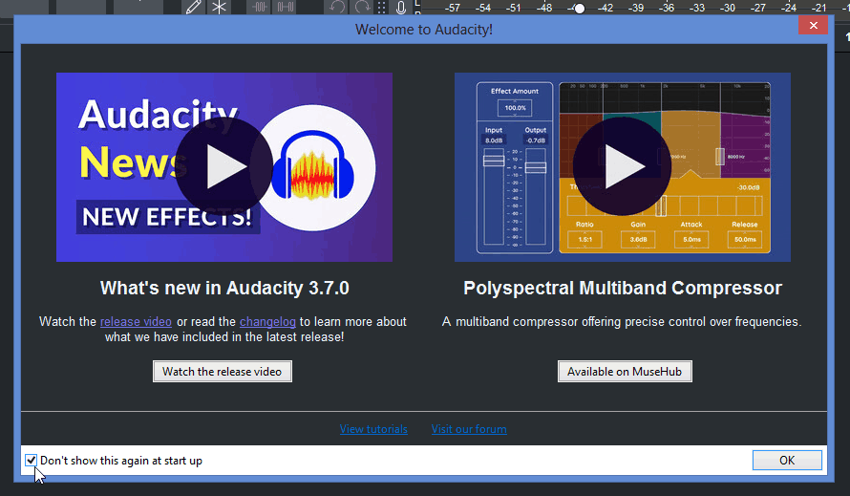
Task: Click the Redo arrow icon
Action: point(362,7)
